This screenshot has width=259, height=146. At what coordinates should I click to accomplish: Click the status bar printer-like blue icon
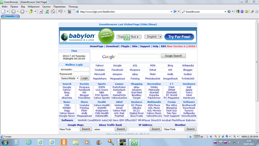click(x=227, y=137)
